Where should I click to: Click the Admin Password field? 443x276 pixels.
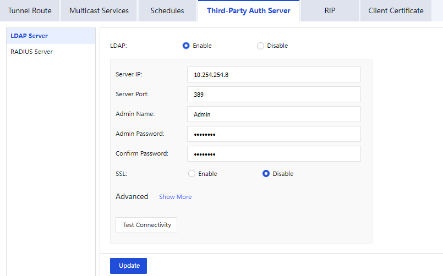[x=274, y=134]
